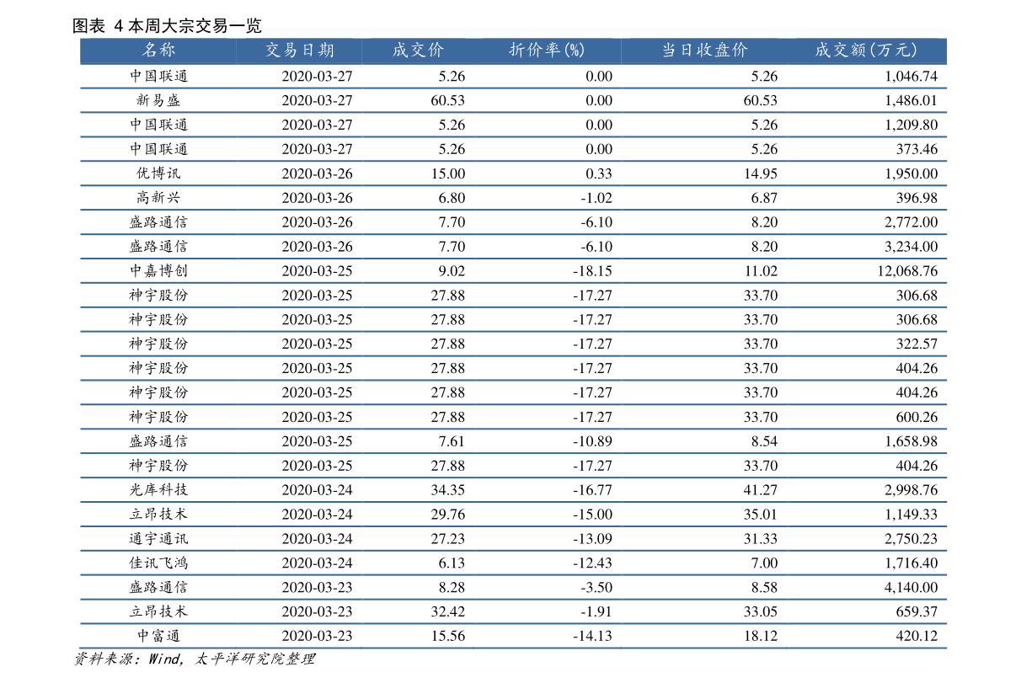Click second row cell under 名称 column
The width and height of the screenshot is (1032, 683).
(158, 100)
